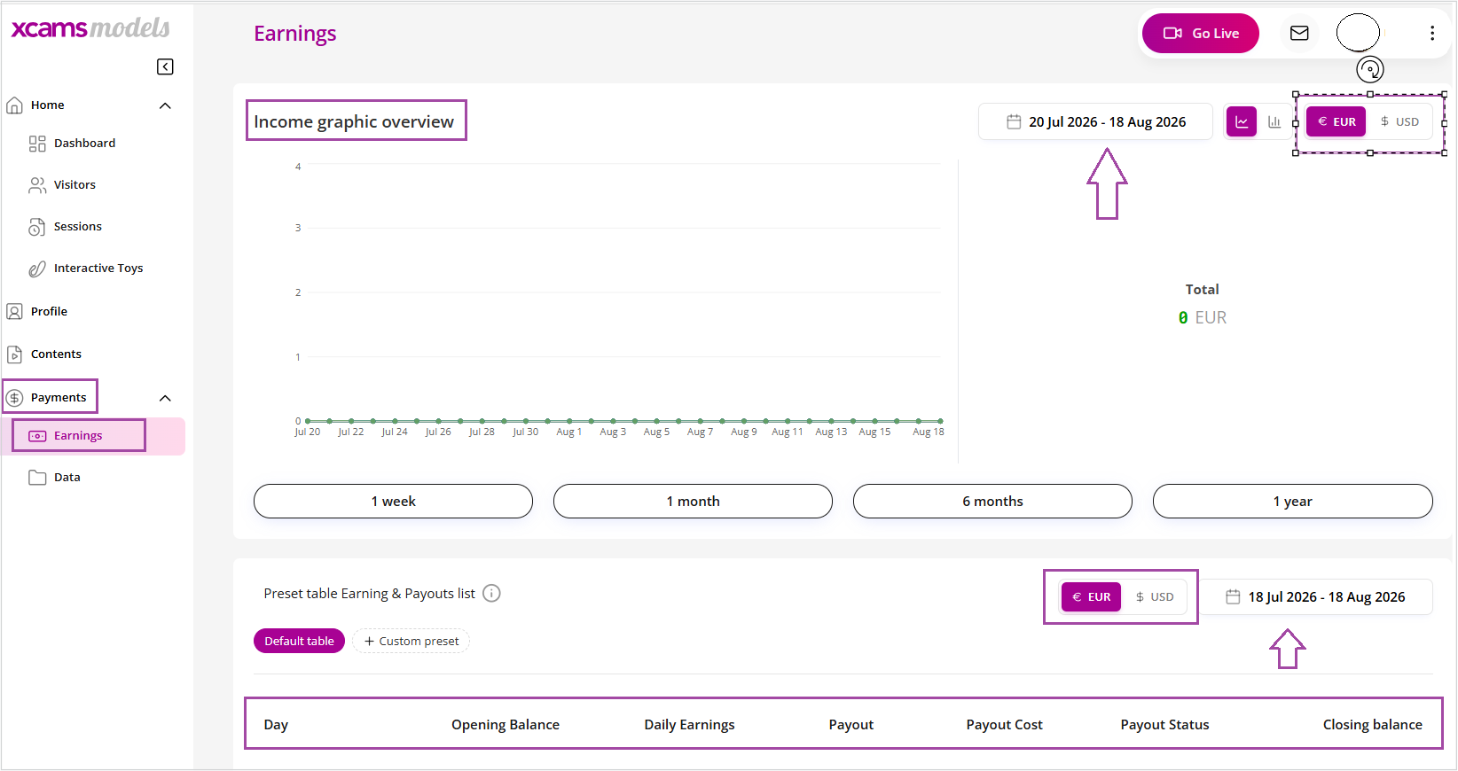Click the Visitors people icon
The width and height of the screenshot is (1458, 771).
(x=37, y=184)
